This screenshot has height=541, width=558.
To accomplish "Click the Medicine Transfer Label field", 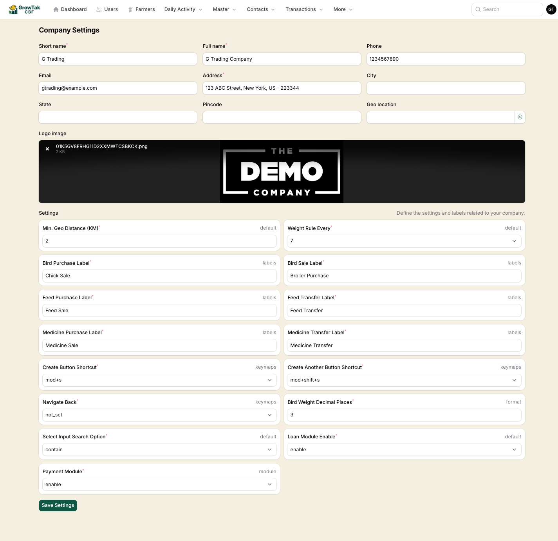I will (404, 346).
